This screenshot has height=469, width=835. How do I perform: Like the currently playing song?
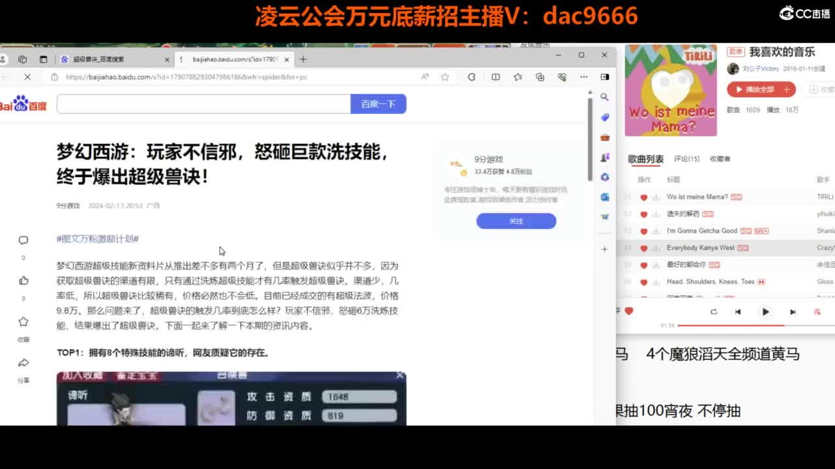628,311
